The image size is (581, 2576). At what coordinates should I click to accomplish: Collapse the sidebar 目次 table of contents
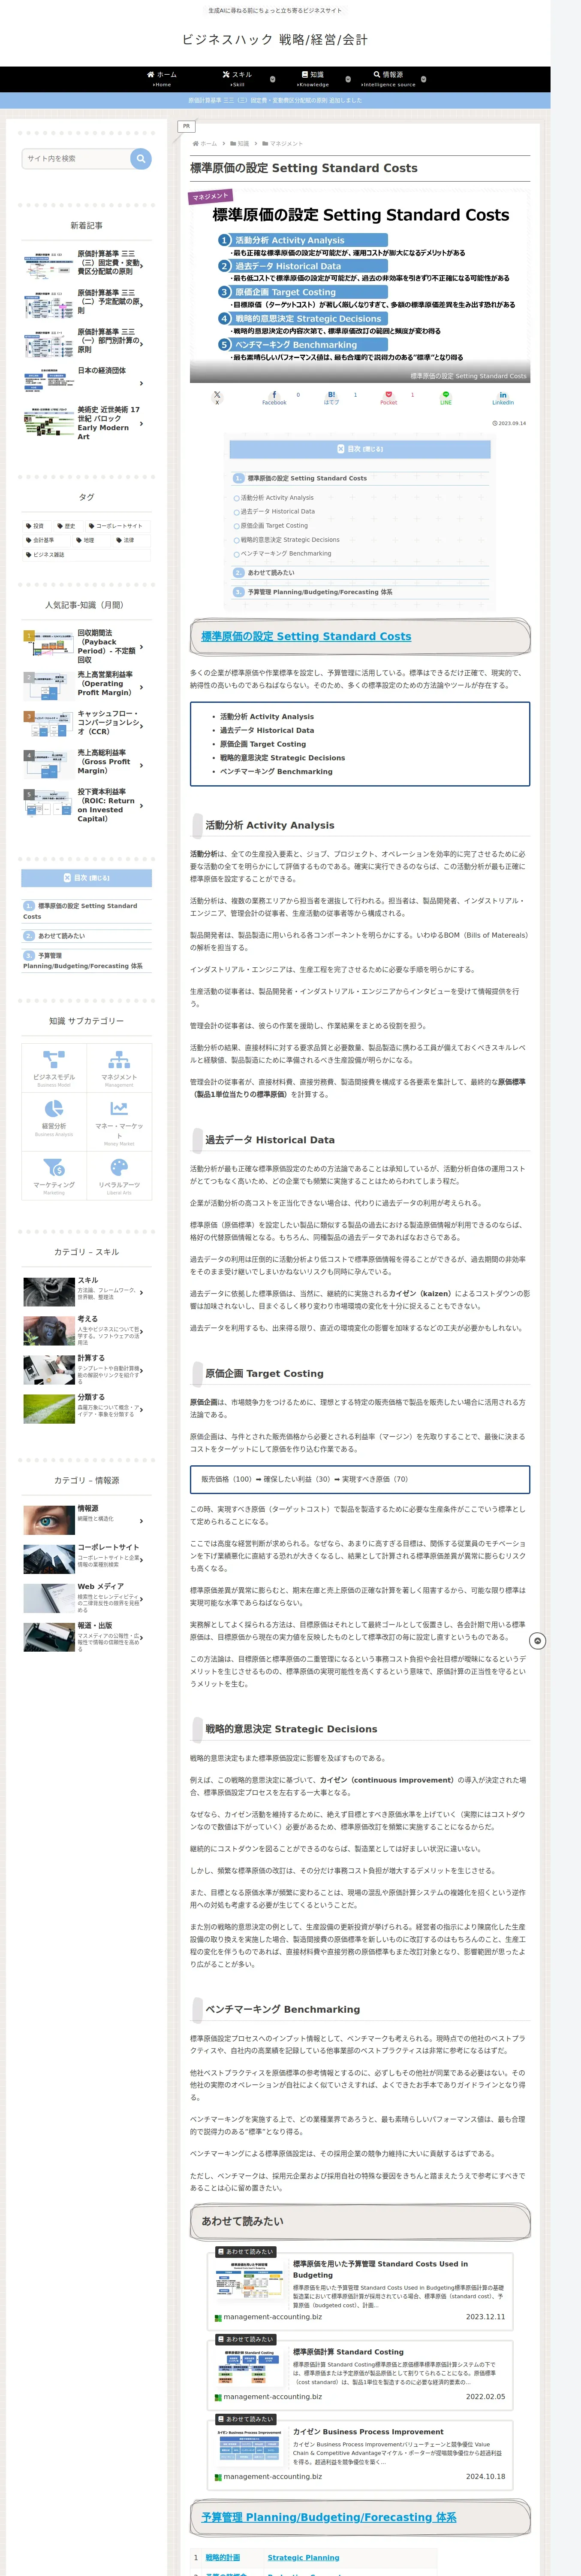[87, 878]
